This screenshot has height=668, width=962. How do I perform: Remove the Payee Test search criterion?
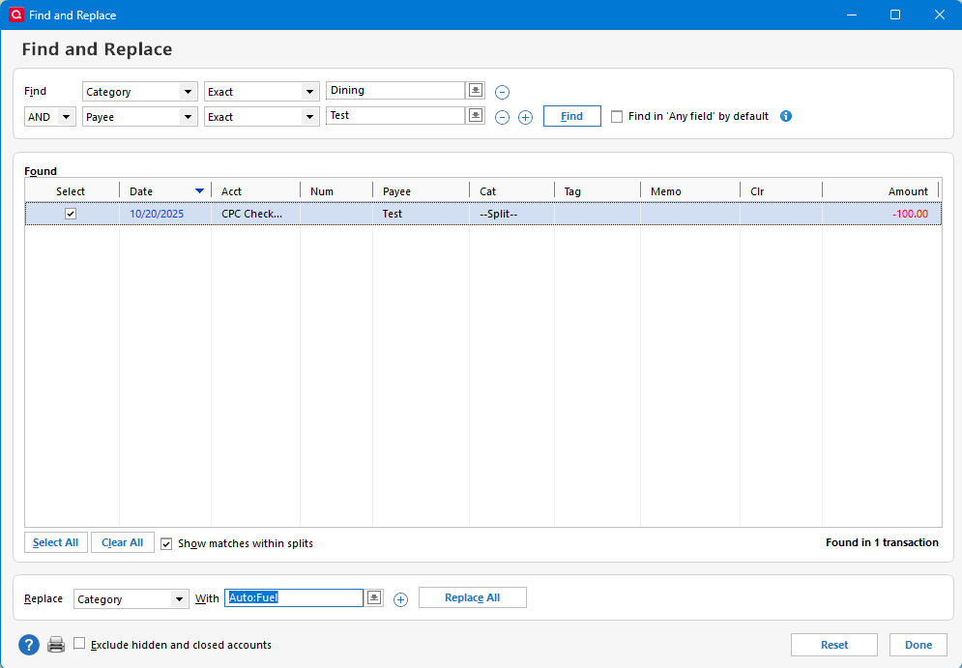[502, 117]
